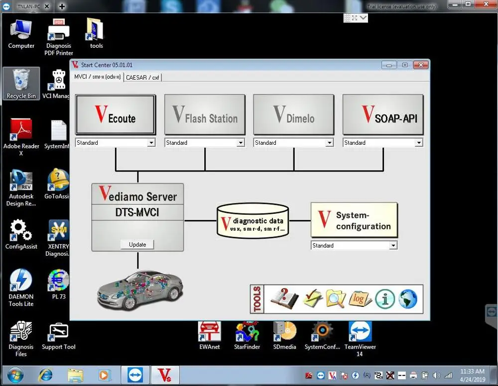Open Windows Media Player from taskbar

coord(104,376)
